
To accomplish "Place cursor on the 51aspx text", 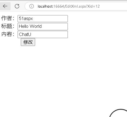I will tap(26, 19).
